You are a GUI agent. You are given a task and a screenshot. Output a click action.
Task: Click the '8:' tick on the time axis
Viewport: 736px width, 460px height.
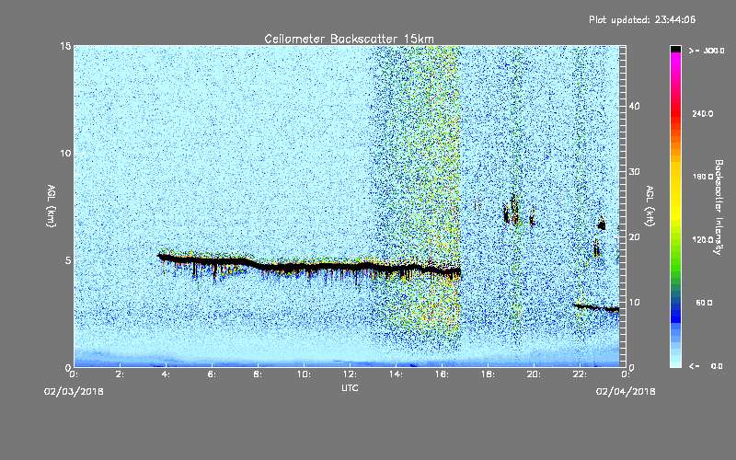point(258,374)
